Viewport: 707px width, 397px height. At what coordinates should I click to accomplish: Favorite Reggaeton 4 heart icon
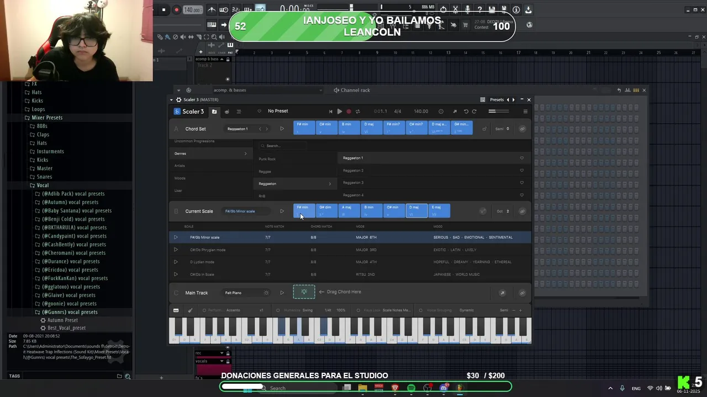coord(521,195)
